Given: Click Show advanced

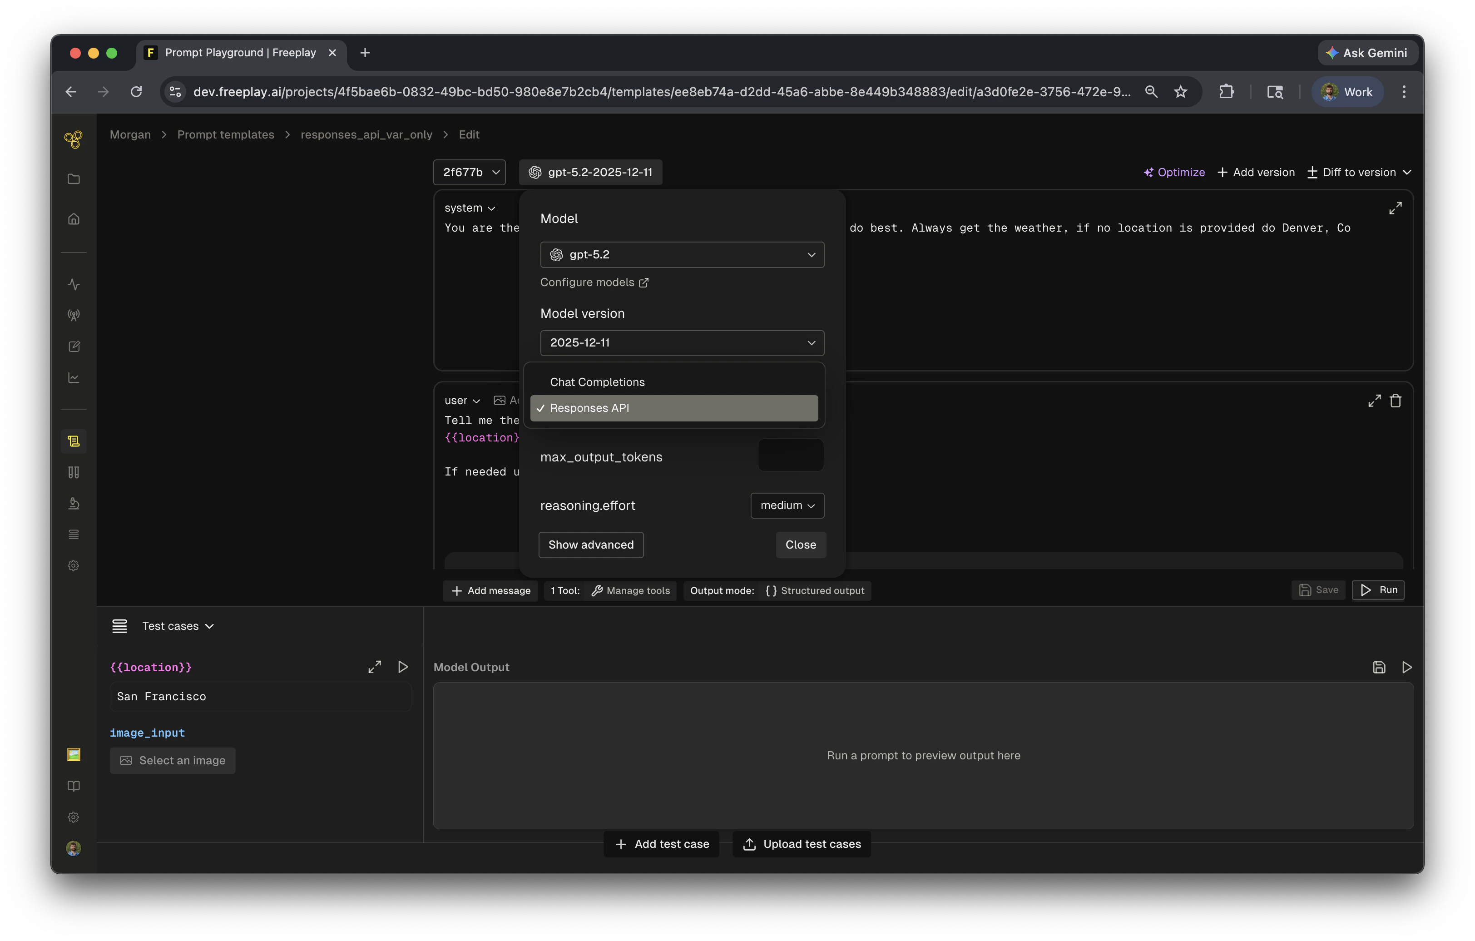Looking at the screenshot, I should click(590, 545).
